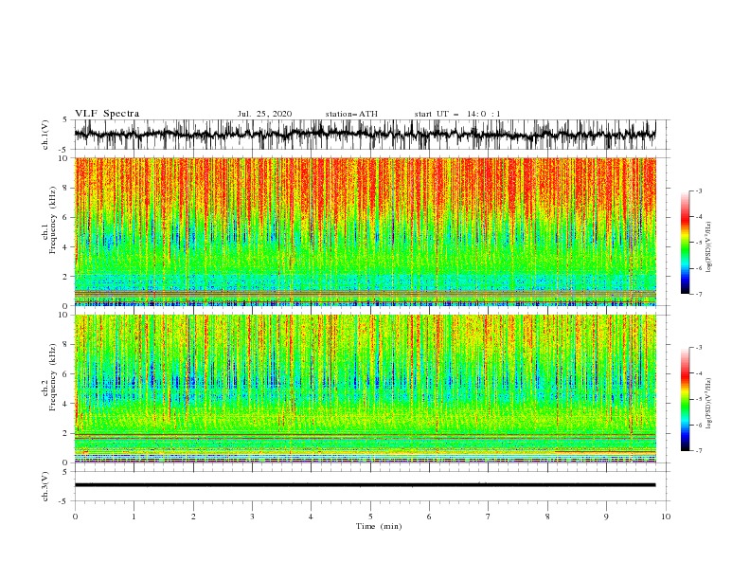
Task: Click the log(PSD) label beside ch.2 colorbar
Action: 708,404
